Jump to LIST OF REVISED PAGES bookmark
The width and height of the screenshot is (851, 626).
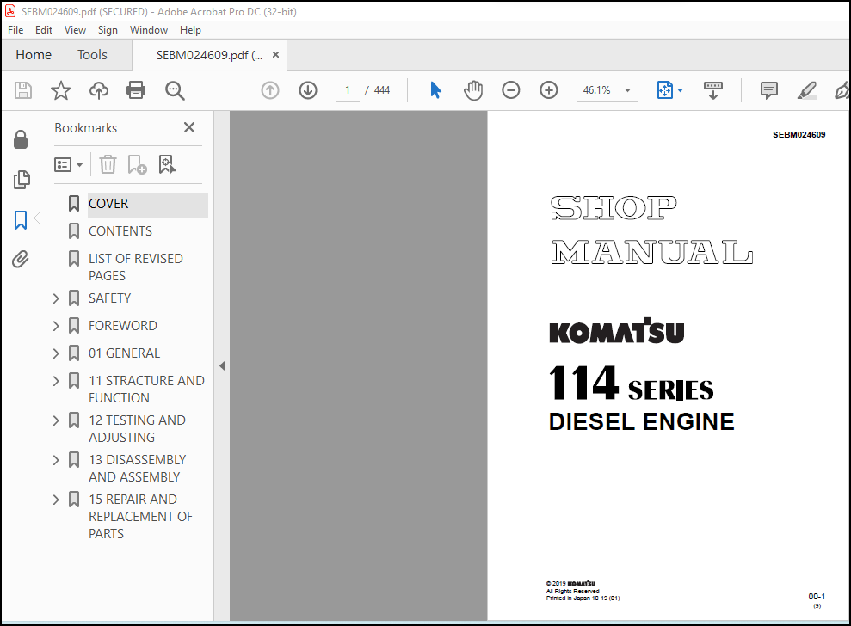tap(136, 267)
